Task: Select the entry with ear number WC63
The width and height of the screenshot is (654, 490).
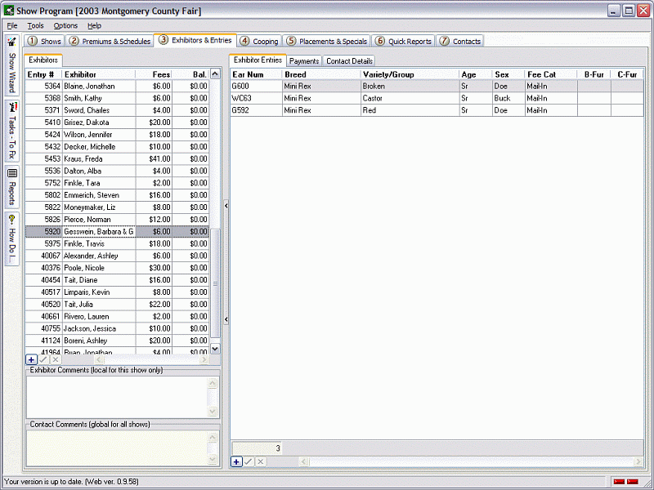Action: [x=437, y=98]
